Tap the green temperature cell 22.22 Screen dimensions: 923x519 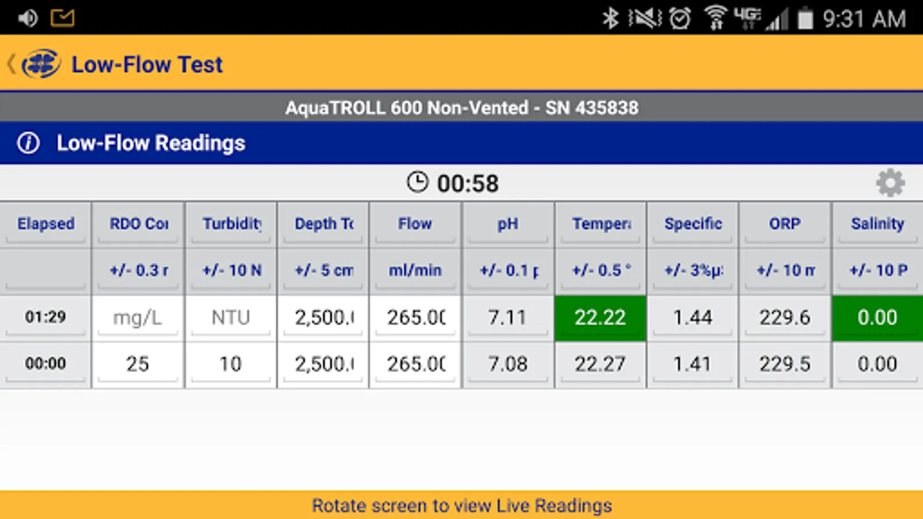coord(601,318)
